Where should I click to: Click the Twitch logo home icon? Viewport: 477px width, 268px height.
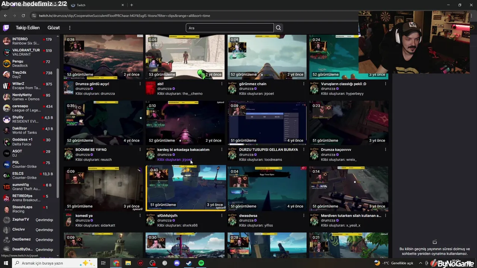(x=6, y=28)
